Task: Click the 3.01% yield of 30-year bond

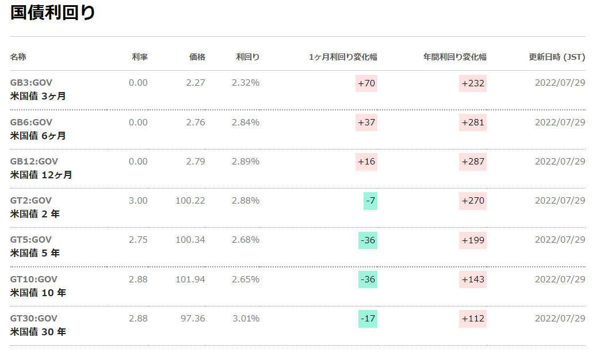Action: click(246, 318)
